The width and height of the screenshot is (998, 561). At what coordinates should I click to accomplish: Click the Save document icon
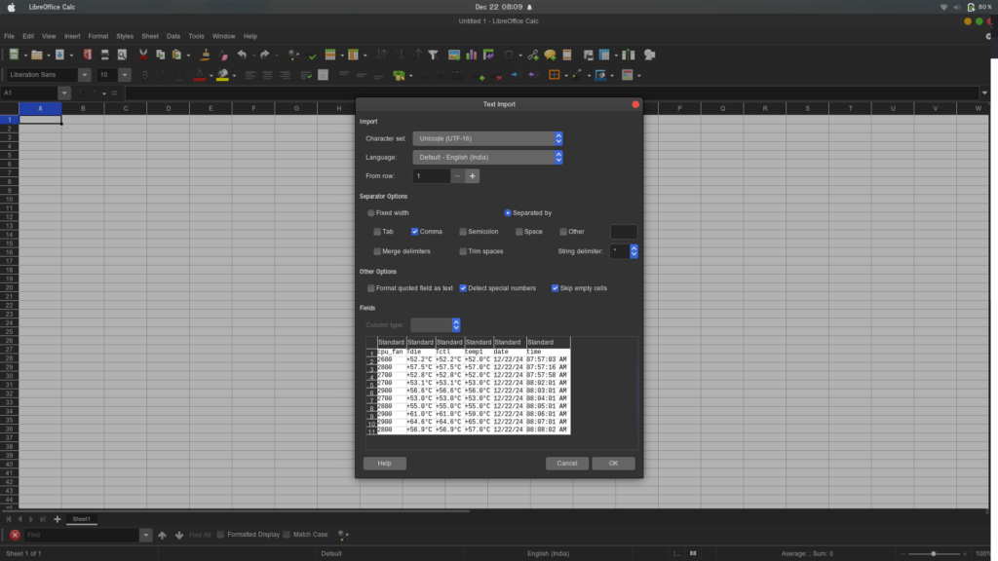[x=59, y=55]
